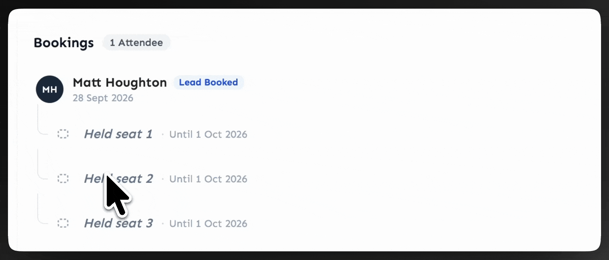Click dashed placeholder icon for Held seat 1
The width and height of the screenshot is (609, 260).
(63, 134)
